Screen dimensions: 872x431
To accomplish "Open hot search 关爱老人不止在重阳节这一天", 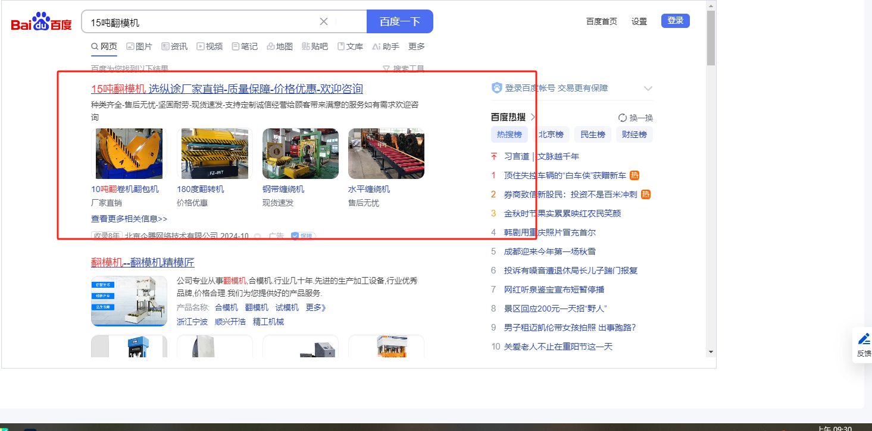I will tap(558, 347).
